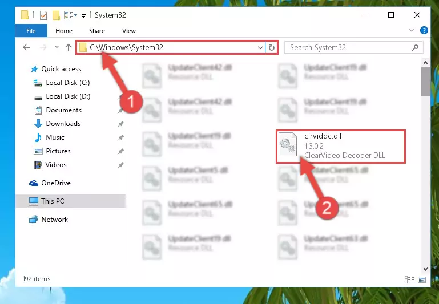Click the ClearVideo Decoder DLL description
Image resolution: width=439 pixels, height=304 pixels.
345,155
